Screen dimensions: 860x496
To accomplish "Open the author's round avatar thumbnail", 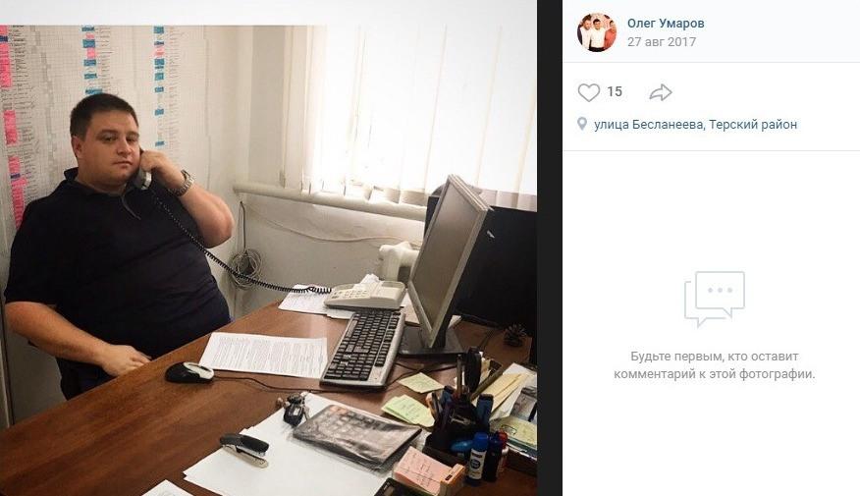I will tap(597, 31).
